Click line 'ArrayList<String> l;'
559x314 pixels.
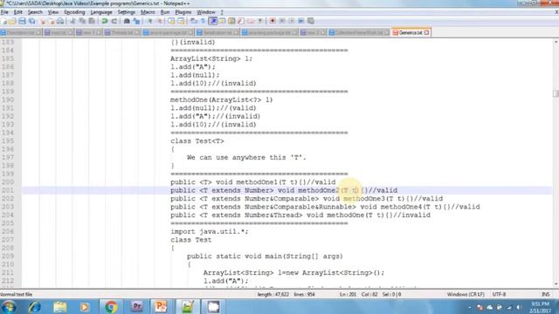[x=211, y=58]
